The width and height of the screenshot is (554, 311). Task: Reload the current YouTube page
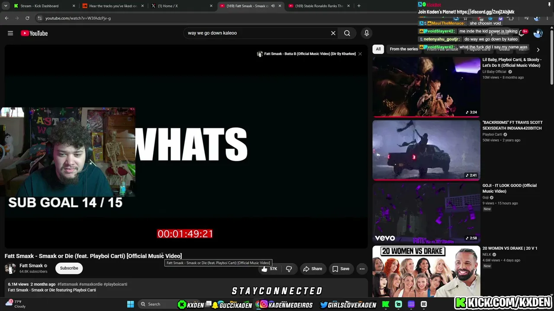click(x=27, y=18)
